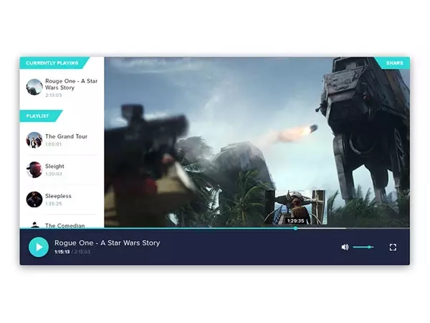Image resolution: width=430 pixels, height=323 pixels.
Task: Click the seek preview thumbnail at 1:29:35
Action: click(x=295, y=207)
